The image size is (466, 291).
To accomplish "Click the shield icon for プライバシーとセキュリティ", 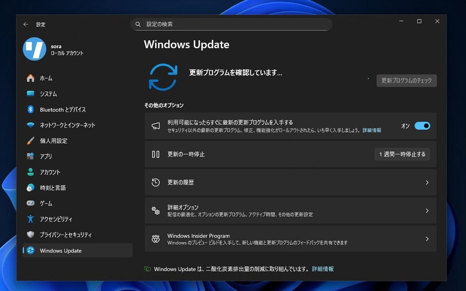I will point(30,235).
